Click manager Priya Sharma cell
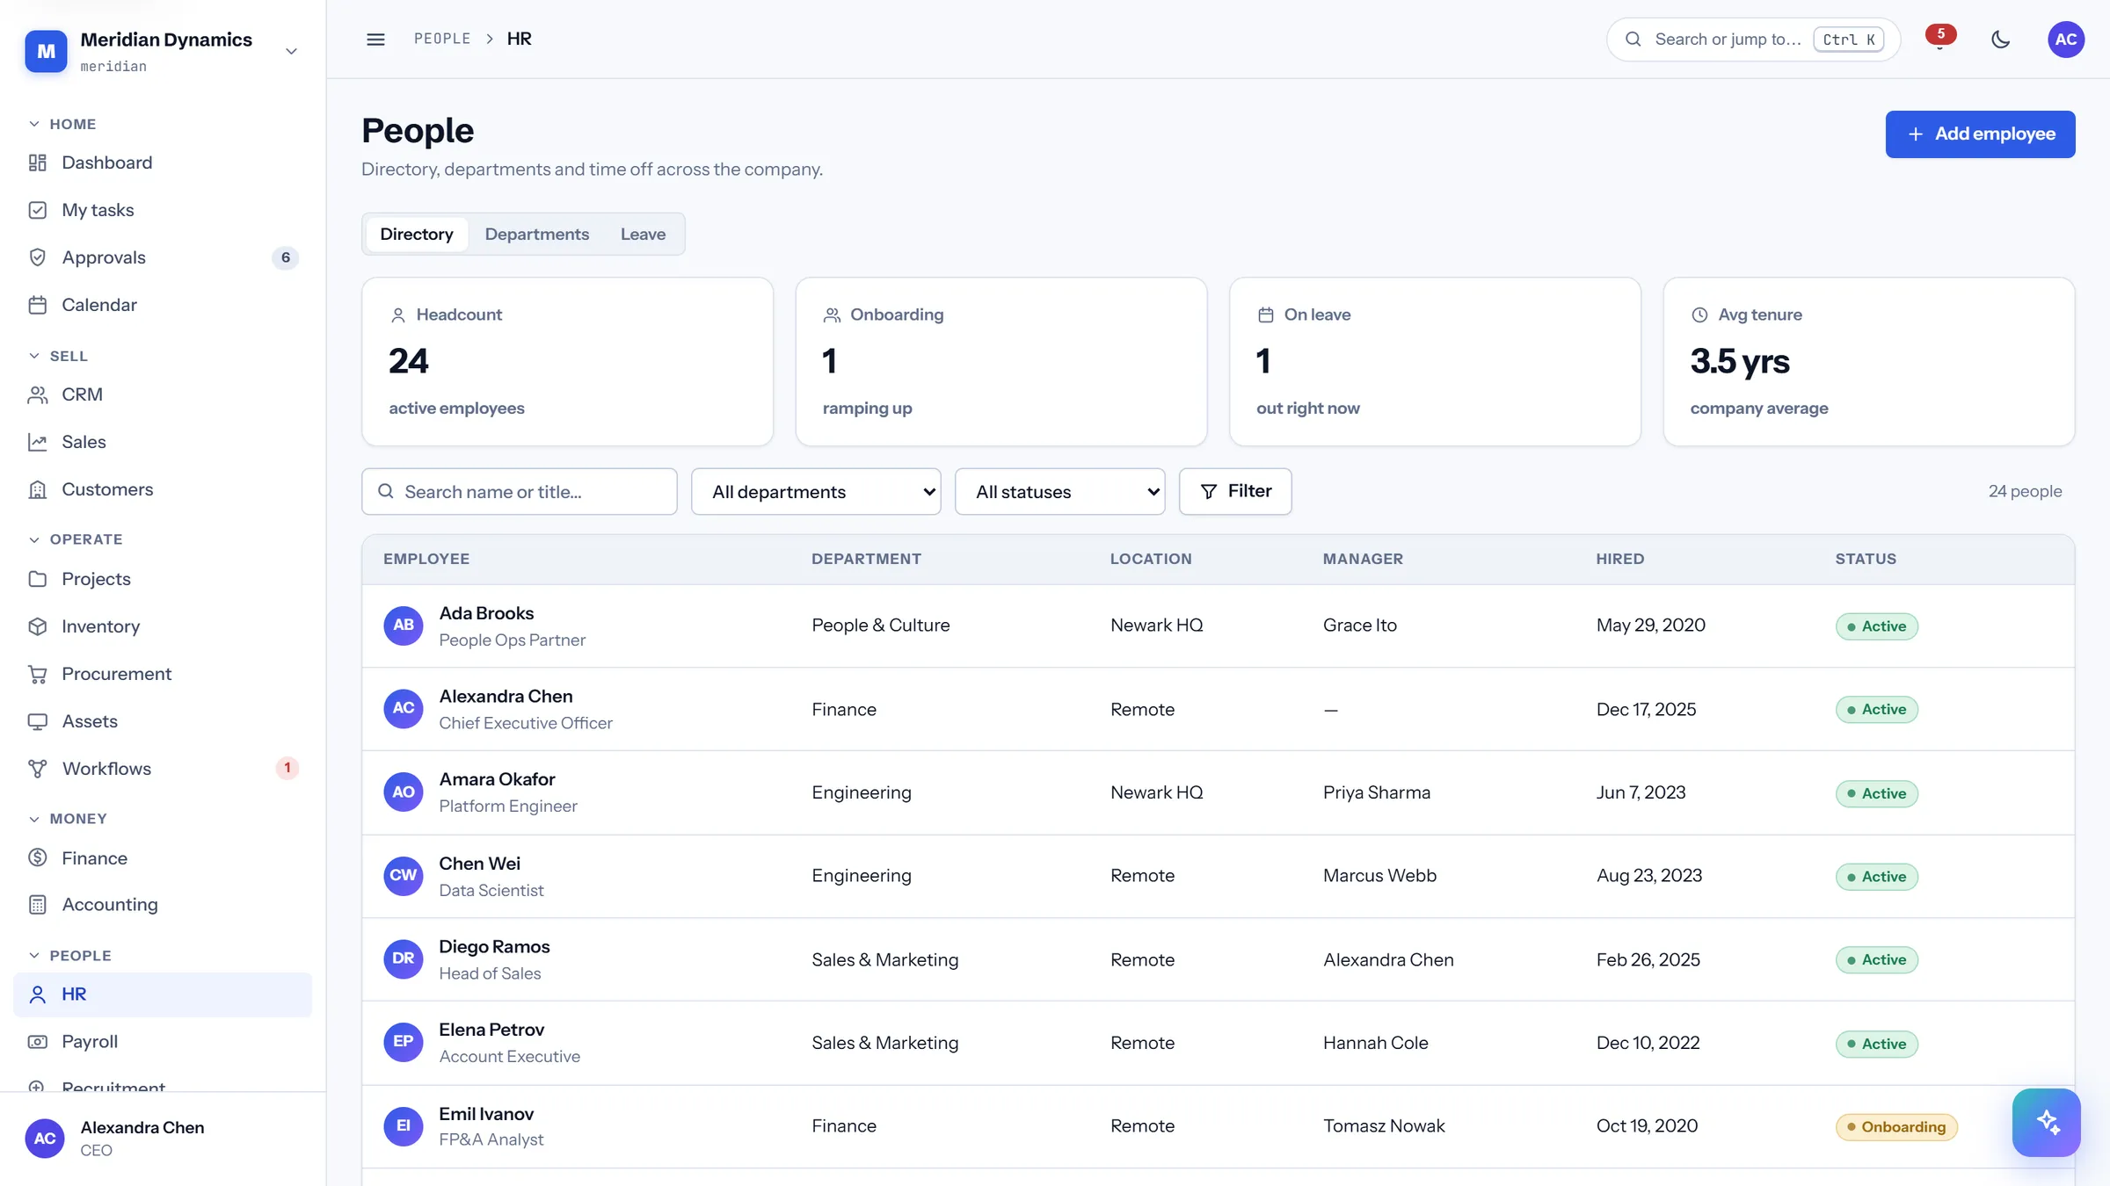Viewport: 2110px width, 1186px height. [1377, 792]
